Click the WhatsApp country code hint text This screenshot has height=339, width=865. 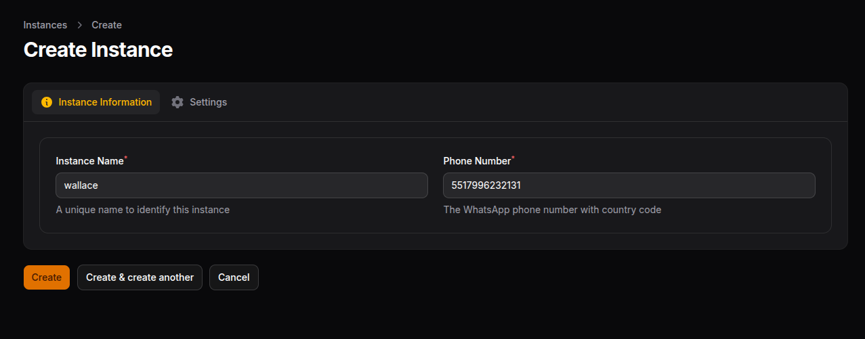point(552,210)
